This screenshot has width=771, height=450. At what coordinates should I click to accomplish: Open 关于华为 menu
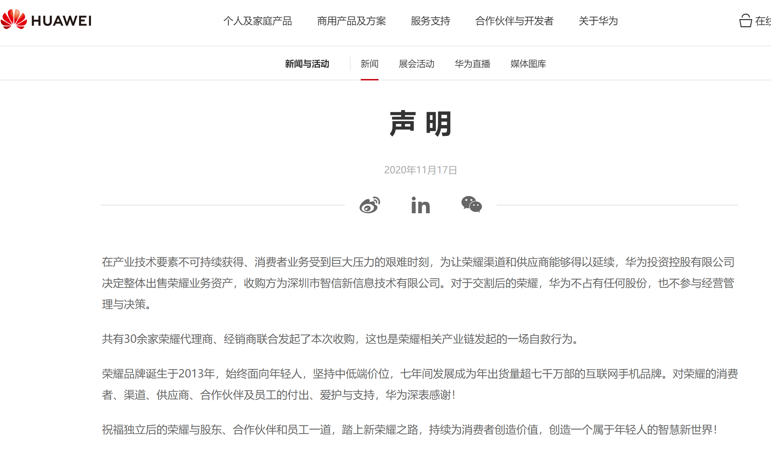[598, 21]
